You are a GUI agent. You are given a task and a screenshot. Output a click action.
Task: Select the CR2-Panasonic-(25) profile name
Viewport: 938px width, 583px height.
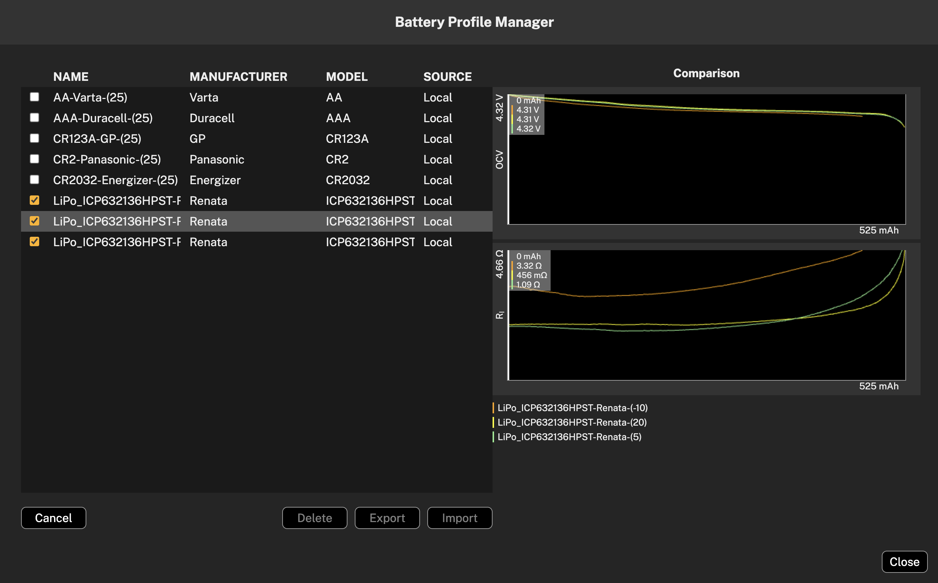107,159
